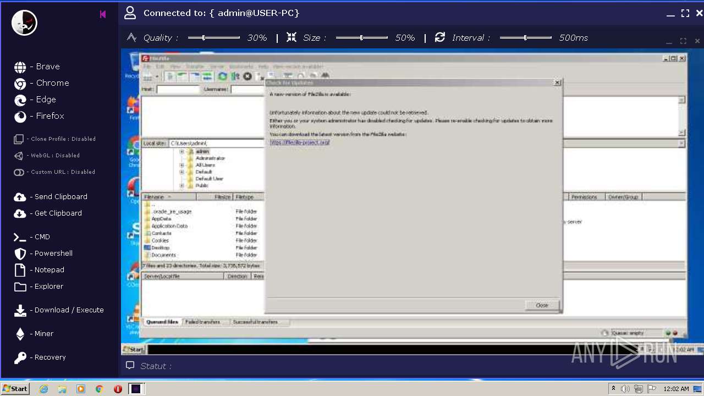Toggle message log toolbar icon in FileZilla
The height and width of the screenshot is (396, 704).
point(170,76)
